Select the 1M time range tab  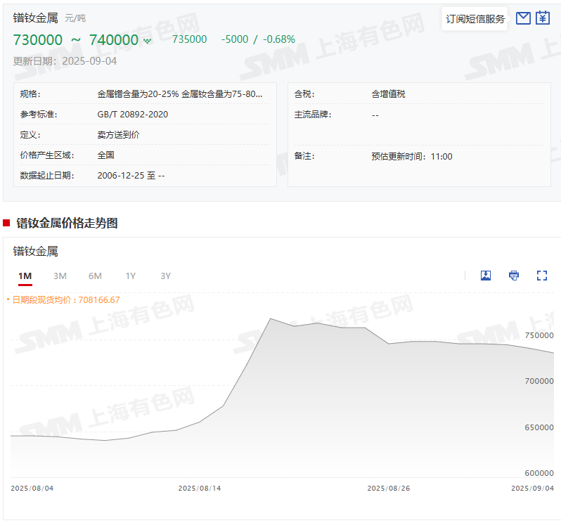[x=25, y=276]
